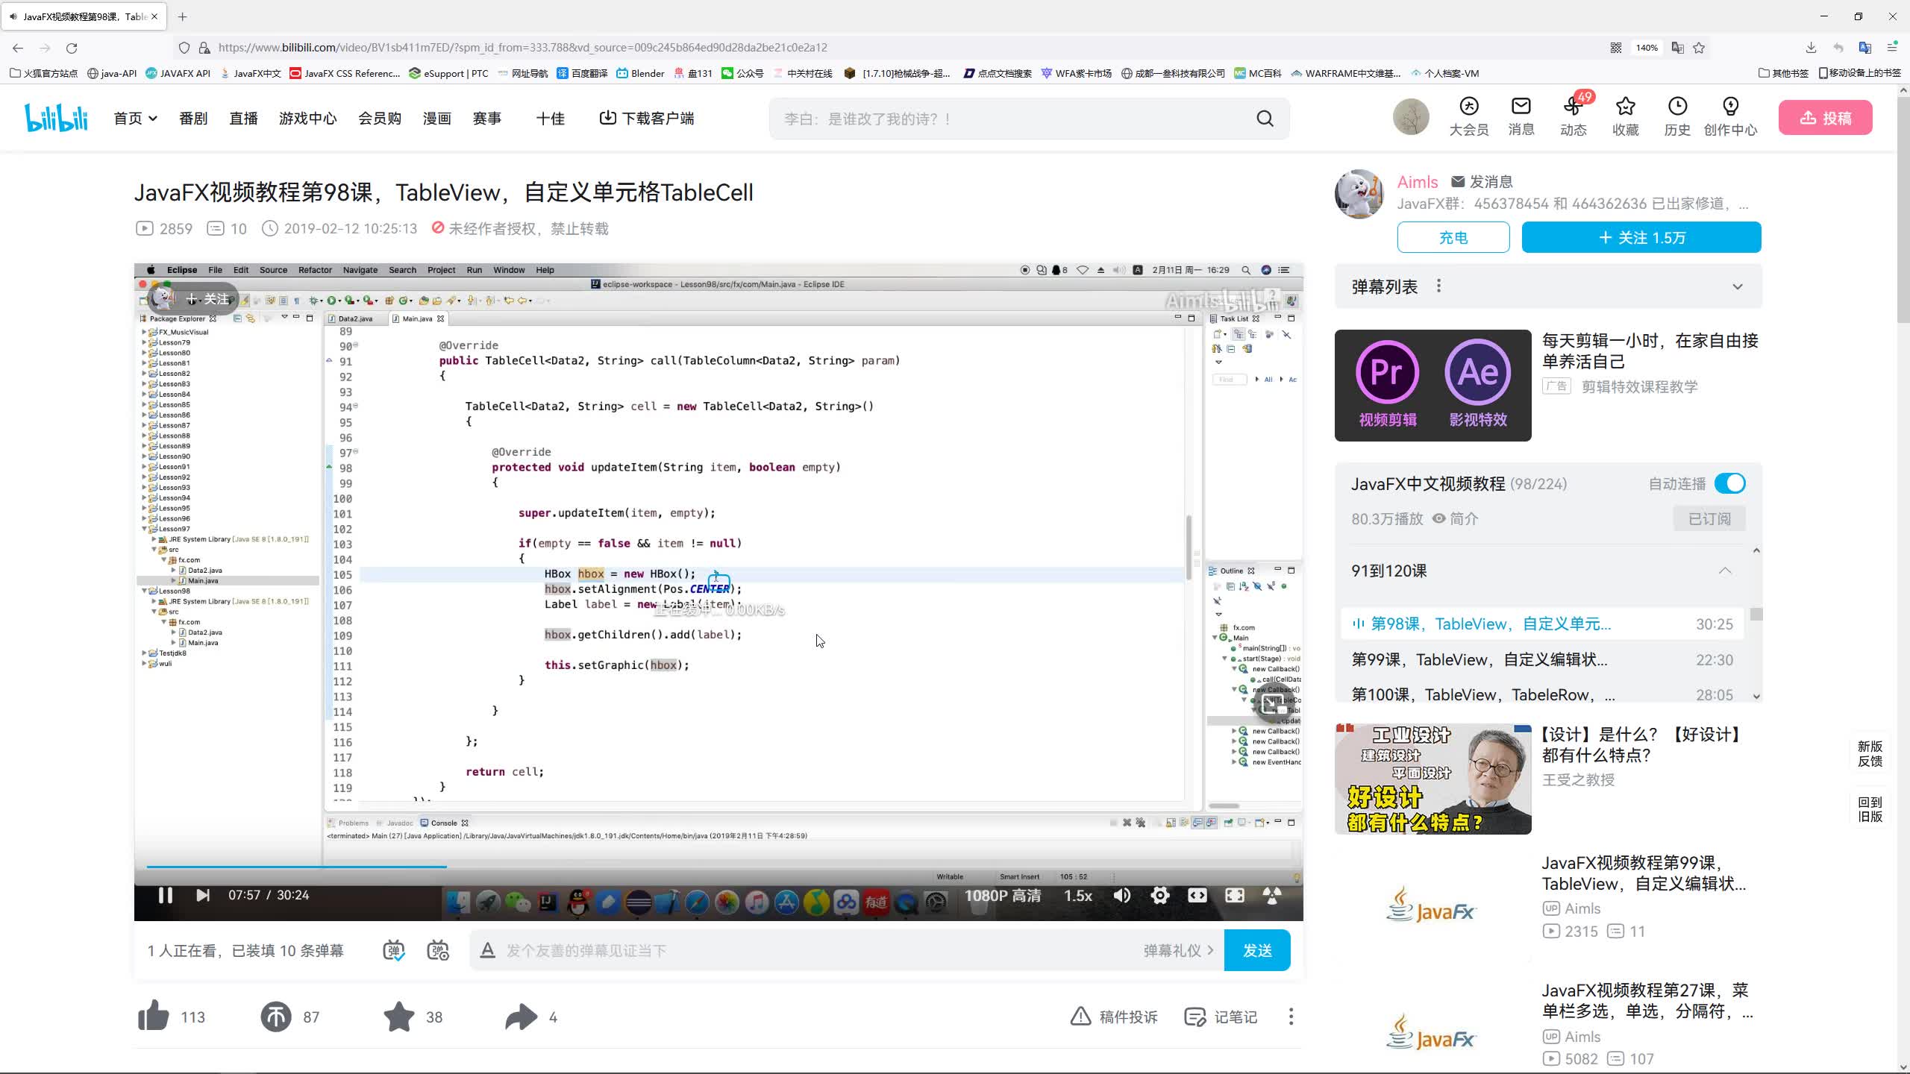Open danmaku display settings
The width and height of the screenshot is (1910, 1074).
438,950
